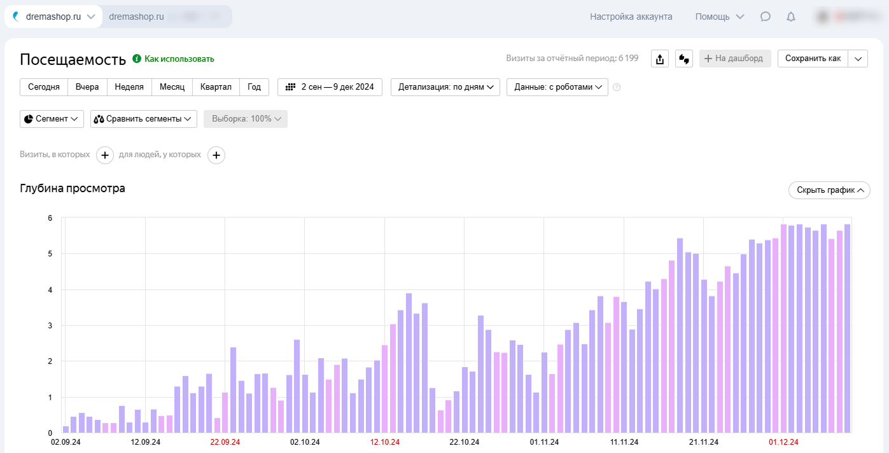Click the help question mark near data dropdown
This screenshot has height=453, width=889.
(617, 87)
